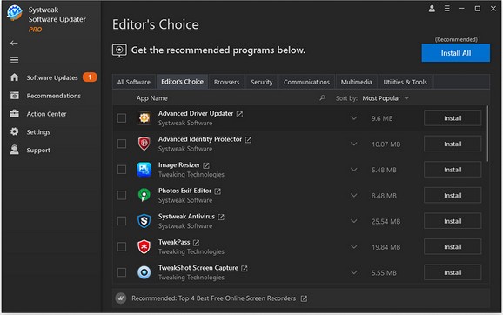This screenshot has width=503, height=315.
Task: Open Software Updates home icon
Action: (15, 77)
